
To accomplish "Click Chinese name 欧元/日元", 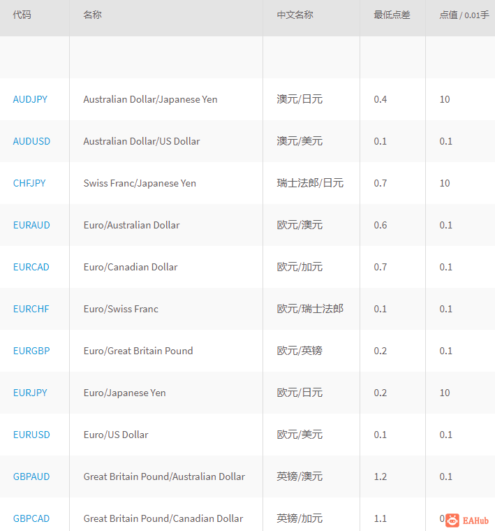I will 300,393.
